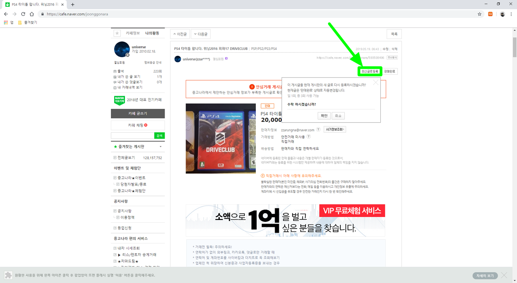Mark the item sold with 판매완료

pyautogui.click(x=390, y=71)
